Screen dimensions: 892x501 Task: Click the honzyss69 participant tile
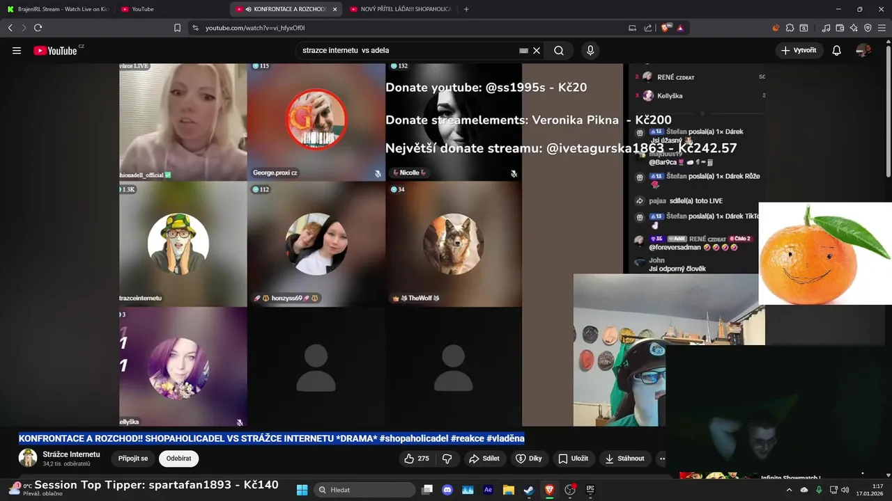316,244
